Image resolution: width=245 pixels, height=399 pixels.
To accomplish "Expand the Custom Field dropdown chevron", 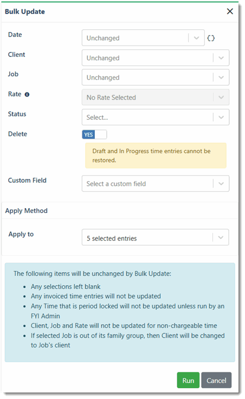I will [221, 183].
